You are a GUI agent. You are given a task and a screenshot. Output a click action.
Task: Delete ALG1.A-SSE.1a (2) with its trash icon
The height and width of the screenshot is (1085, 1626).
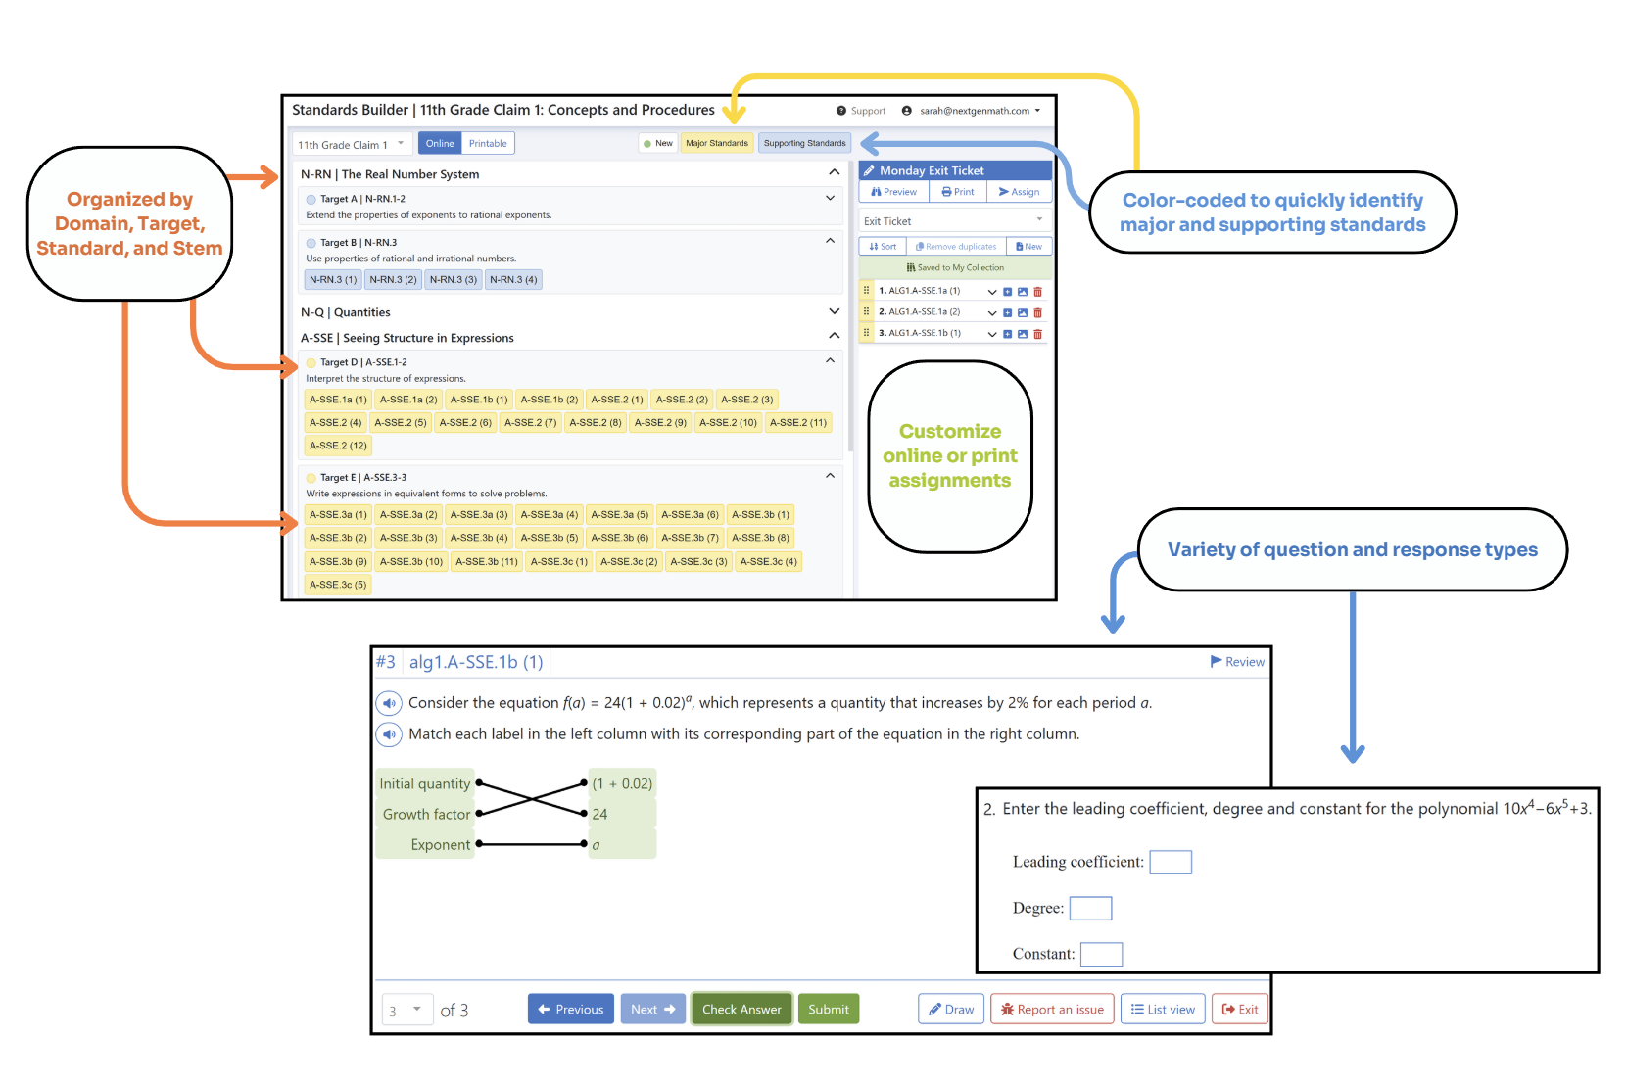pyautogui.click(x=1038, y=313)
